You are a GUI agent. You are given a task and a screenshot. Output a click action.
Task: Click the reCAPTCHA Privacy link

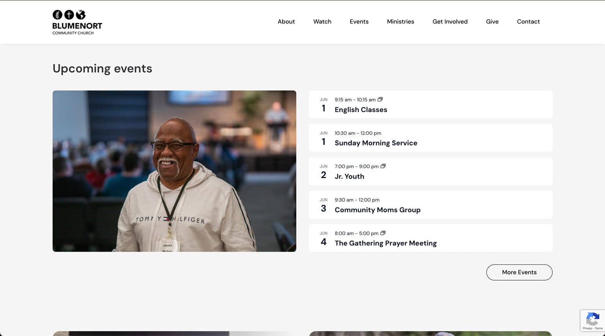(x=587, y=329)
